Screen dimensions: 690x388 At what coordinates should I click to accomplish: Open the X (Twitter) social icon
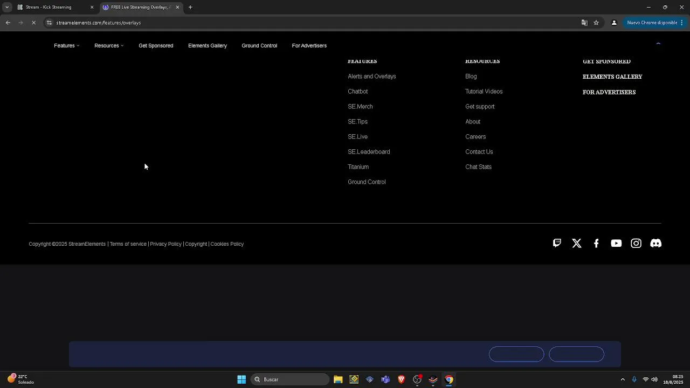tap(577, 244)
